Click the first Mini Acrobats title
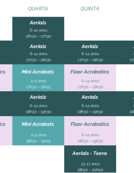Image resolution: width=134 pixels, height=173 pixels. (38, 72)
